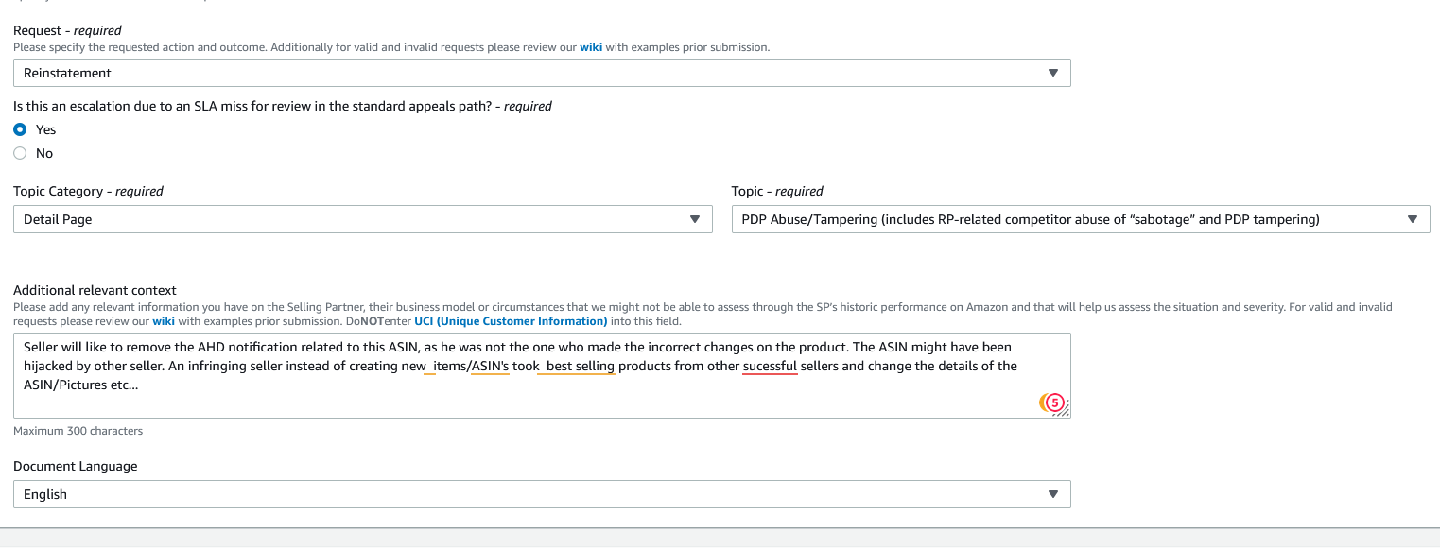Image resolution: width=1440 pixels, height=548 pixels.
Task: Click the "No" option label text
Action: tap(44, 153)
